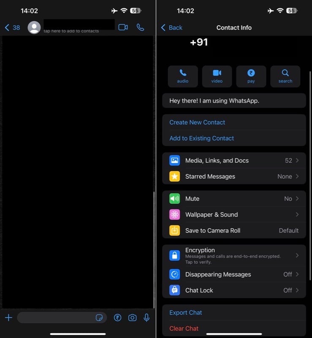This screenshot has width=312, height=338.
Task: Open Wallpaper & Sound chevron
Action: coord(297,215)
